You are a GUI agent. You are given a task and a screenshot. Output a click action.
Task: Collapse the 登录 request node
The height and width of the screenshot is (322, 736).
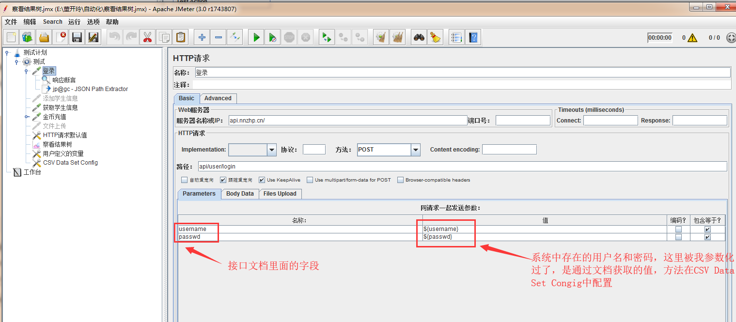tap(26, 71)
